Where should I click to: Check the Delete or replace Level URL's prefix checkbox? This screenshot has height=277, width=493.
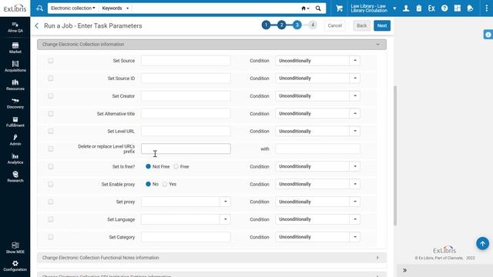[x=51, y=149]
